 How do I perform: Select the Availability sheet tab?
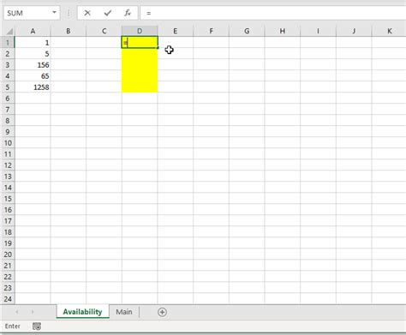(x=82, y=312)
